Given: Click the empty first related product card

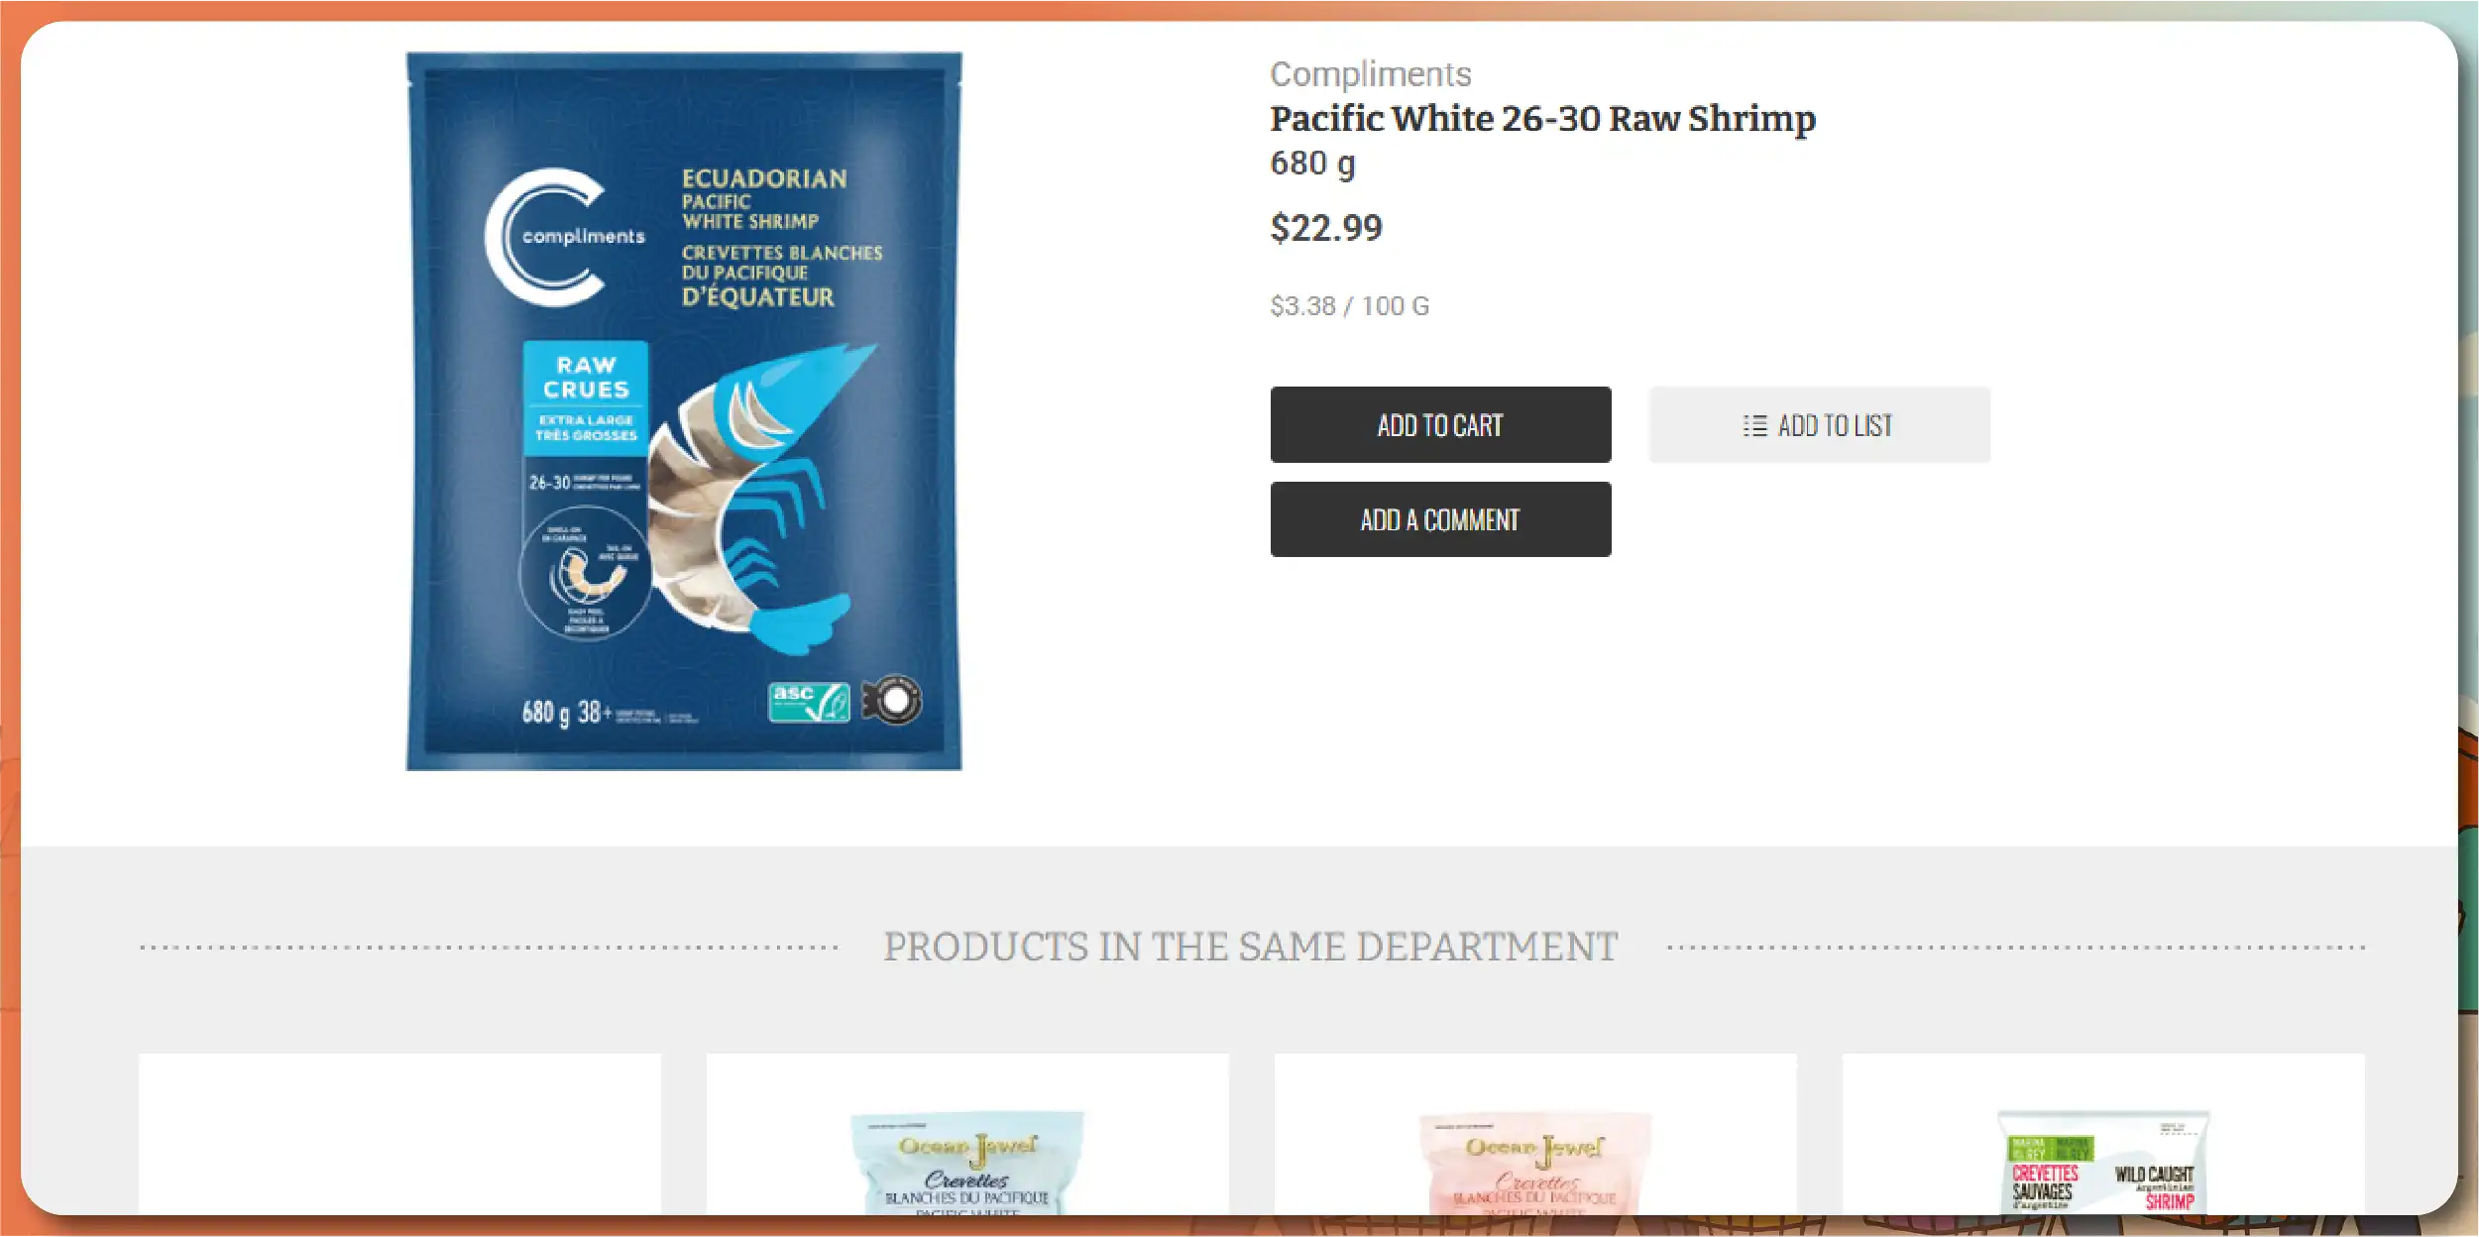Looking at the screenshot, I should coord(399,1134).
